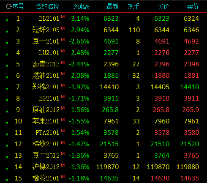This screenshot has width=207, height=183.
Task: Click the -3.14% change value
Action: (79, 19)
